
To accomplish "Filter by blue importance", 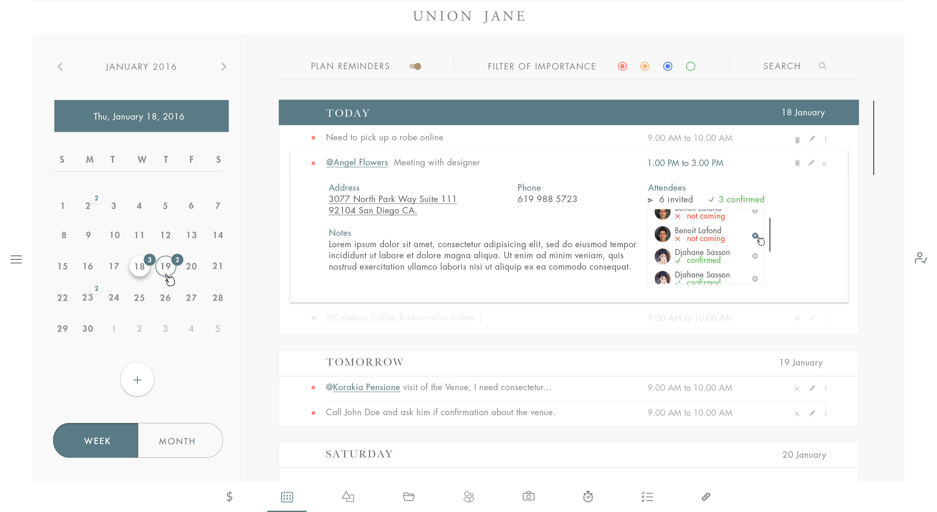I will 668,66.
